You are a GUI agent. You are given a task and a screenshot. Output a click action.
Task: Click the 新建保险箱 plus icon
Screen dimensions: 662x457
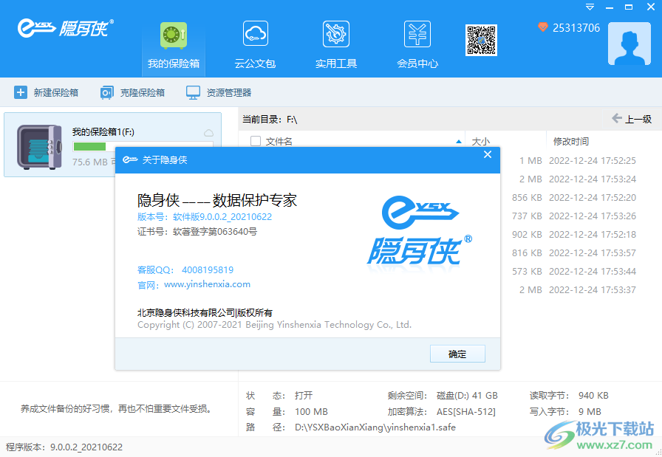pos(20,92)
